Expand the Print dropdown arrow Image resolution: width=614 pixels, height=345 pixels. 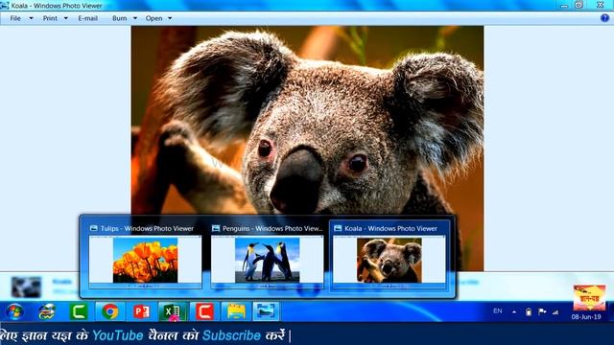point(66,18)
